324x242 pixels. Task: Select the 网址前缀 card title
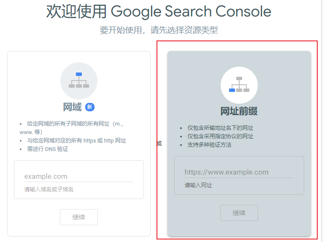coord(239,111)
